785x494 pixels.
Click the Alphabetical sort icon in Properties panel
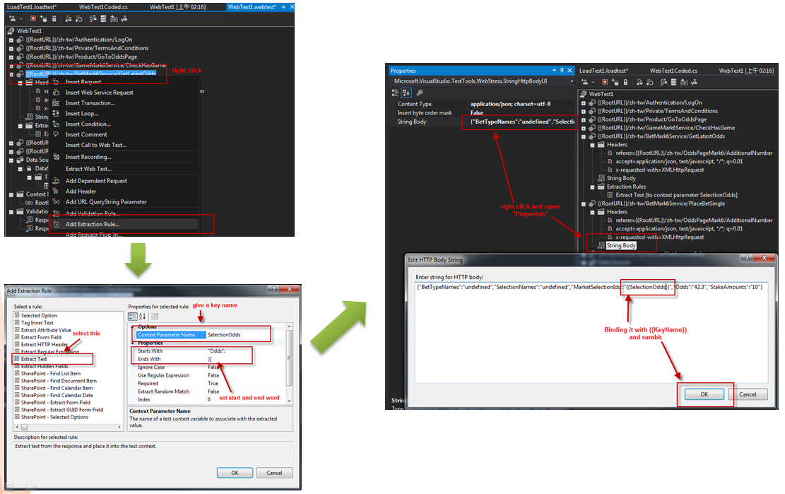(406, 93)
